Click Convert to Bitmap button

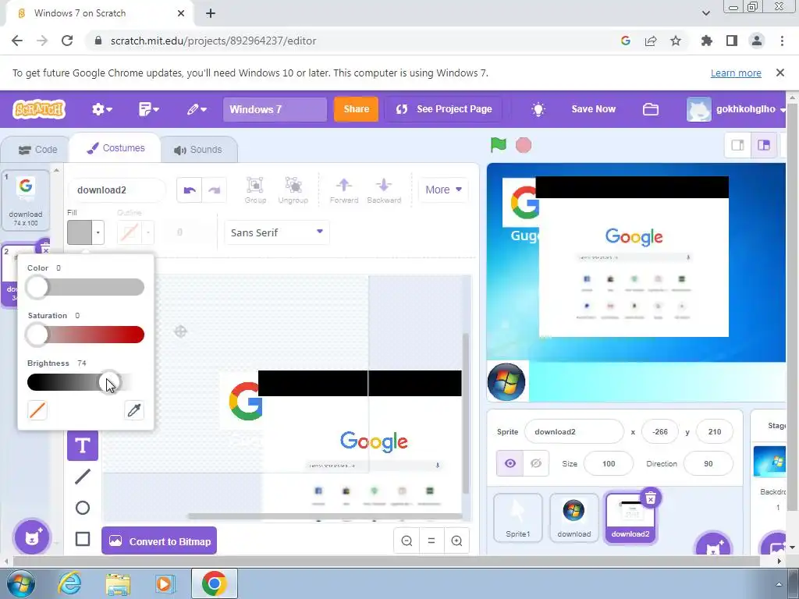[159, 541]
